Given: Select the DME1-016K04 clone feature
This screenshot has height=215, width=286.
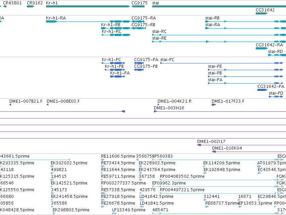Looking at the screenshot, I should point(249,152).
